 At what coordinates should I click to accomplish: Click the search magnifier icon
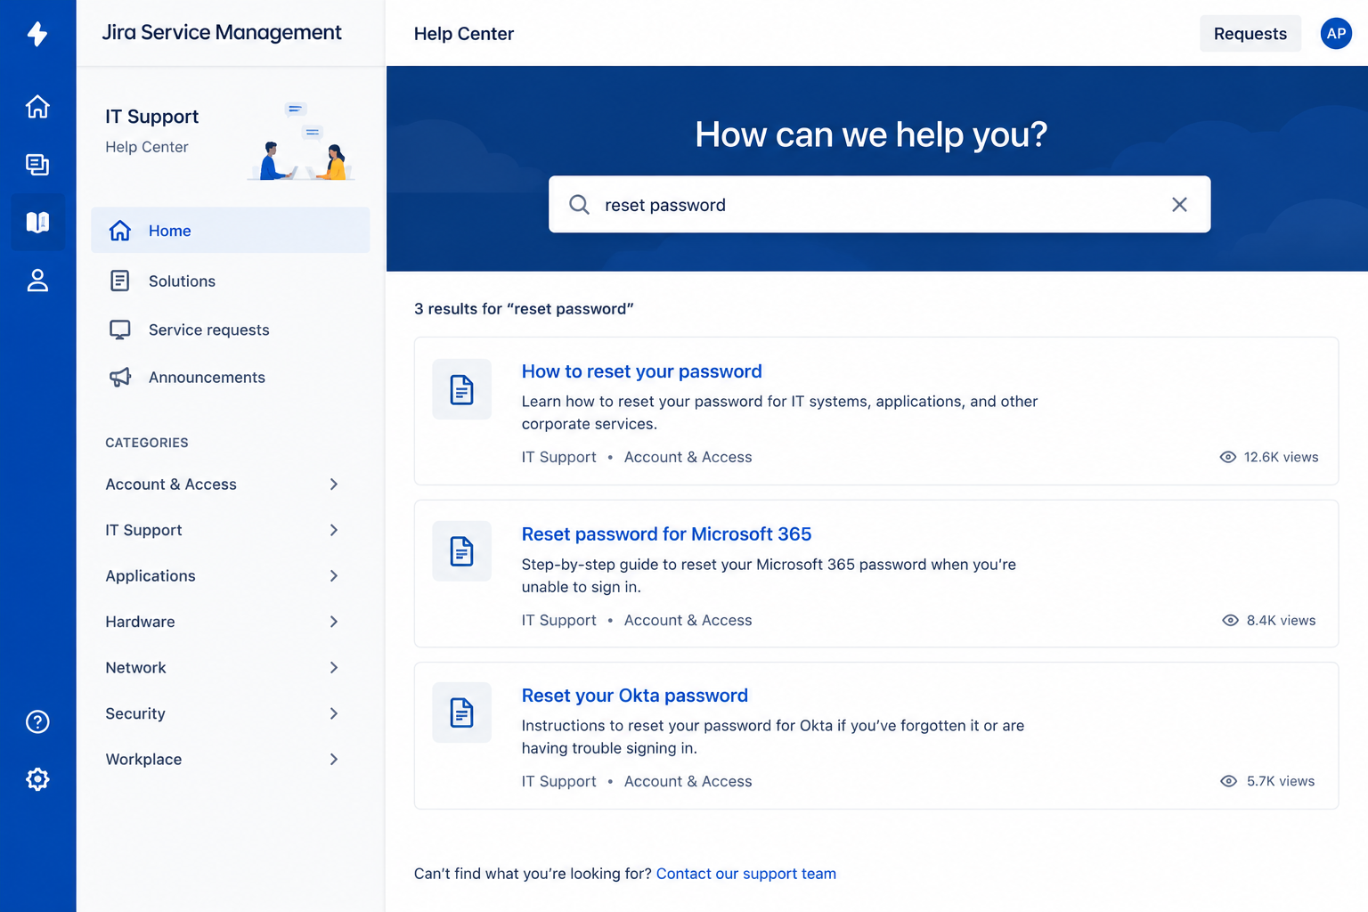coord(579,205)
